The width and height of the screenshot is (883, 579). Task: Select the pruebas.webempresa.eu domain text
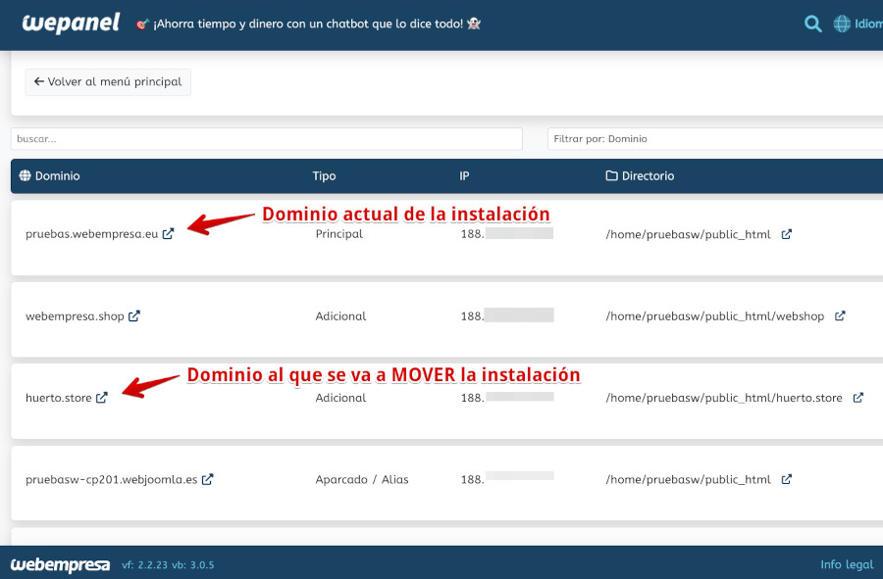[x=92, y=234]
